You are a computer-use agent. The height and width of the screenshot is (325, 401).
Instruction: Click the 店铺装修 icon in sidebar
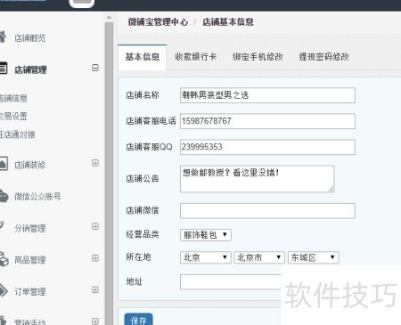(x=4, y=163)
